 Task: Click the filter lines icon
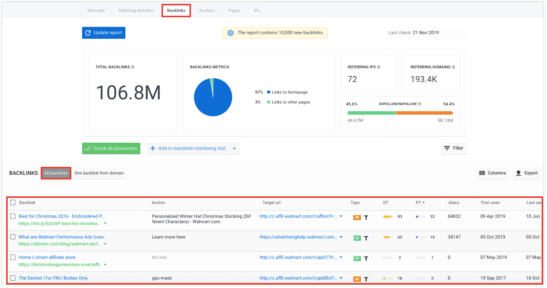coord(447,148)
